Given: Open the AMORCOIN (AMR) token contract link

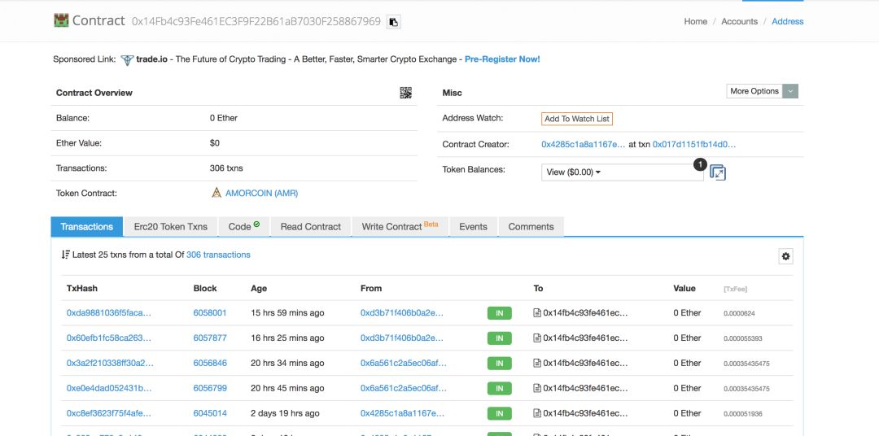Looking at the screenshot, I should pyautogui.click(x=262, y=194).
